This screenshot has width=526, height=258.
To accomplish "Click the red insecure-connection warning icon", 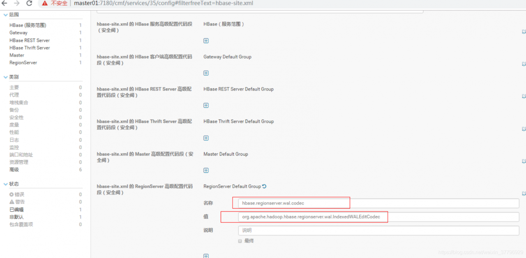I will pos(45,3).
